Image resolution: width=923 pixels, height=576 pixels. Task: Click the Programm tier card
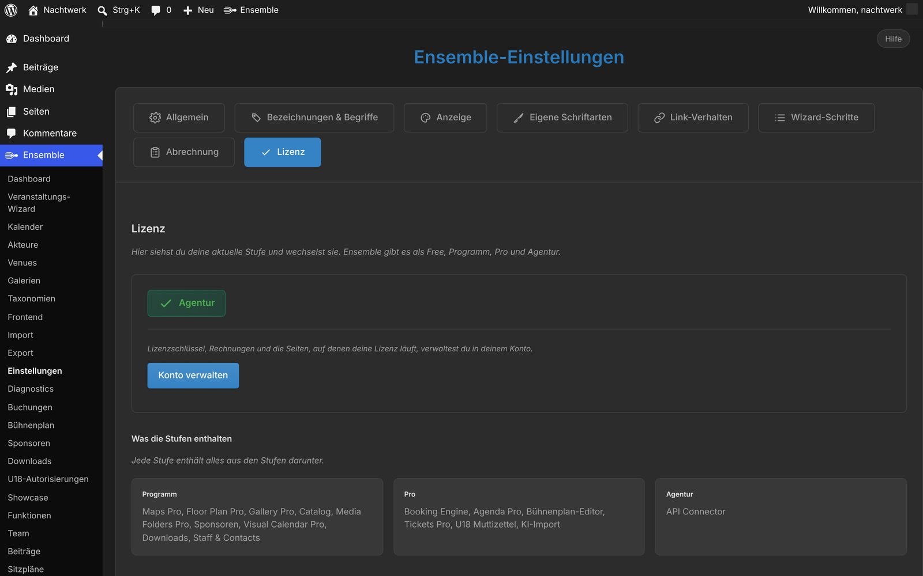click(x=257, y=517)
